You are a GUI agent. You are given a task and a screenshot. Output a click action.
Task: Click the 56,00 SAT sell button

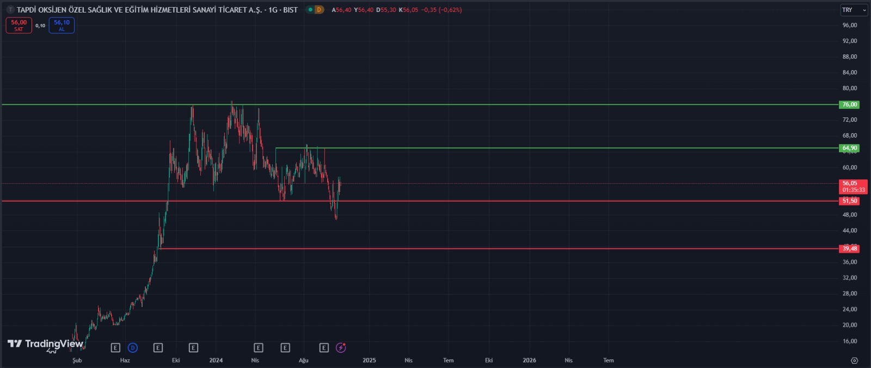point(19,25)
